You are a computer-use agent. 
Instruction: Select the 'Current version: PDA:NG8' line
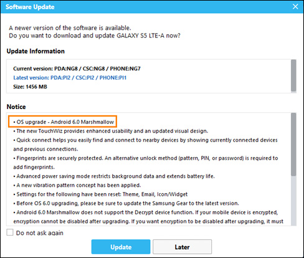[x=77, y=69]
